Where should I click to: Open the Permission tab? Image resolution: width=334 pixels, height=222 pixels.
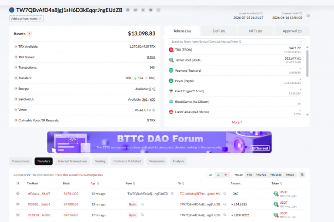coord(157,161)
